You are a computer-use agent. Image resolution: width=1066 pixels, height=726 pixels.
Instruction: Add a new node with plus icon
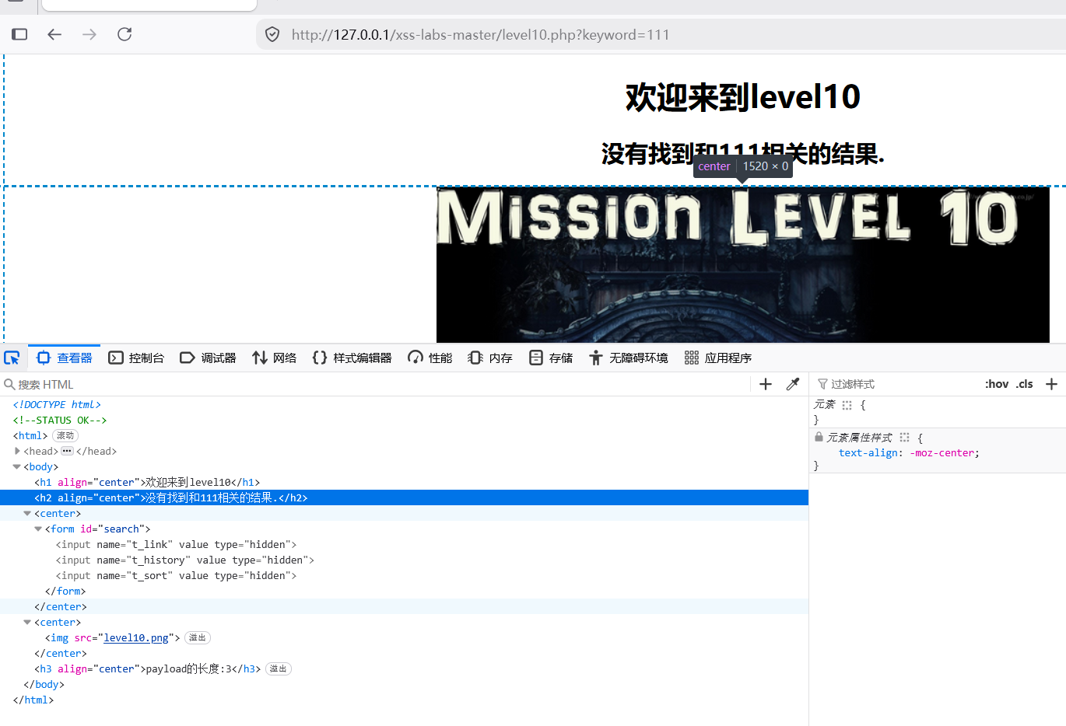pos(766,384)
